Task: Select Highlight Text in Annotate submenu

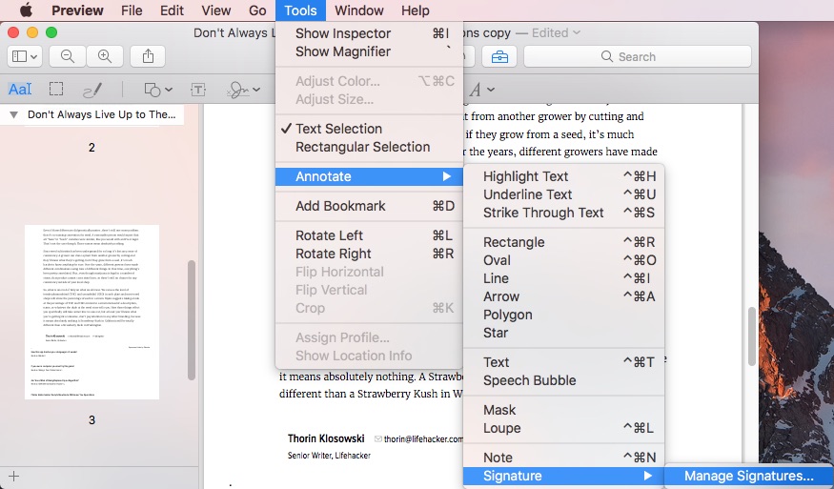Action: pyautogui.click(x=525, y=176)
